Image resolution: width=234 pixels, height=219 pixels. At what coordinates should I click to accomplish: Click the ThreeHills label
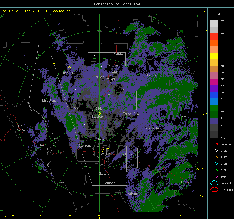click(x=131, y=114)
